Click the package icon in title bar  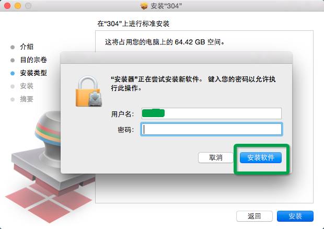144,6
